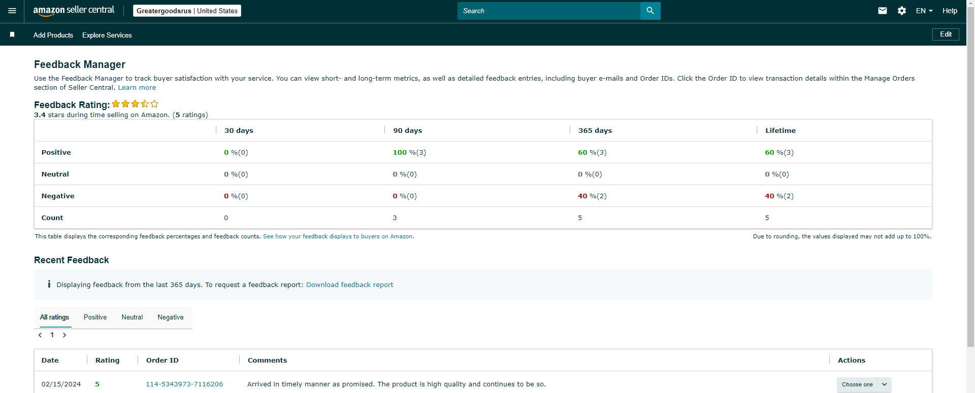Screen dimensions: 975x393
Task: Select page number 1 in pagination
Action: click(52, 335)
